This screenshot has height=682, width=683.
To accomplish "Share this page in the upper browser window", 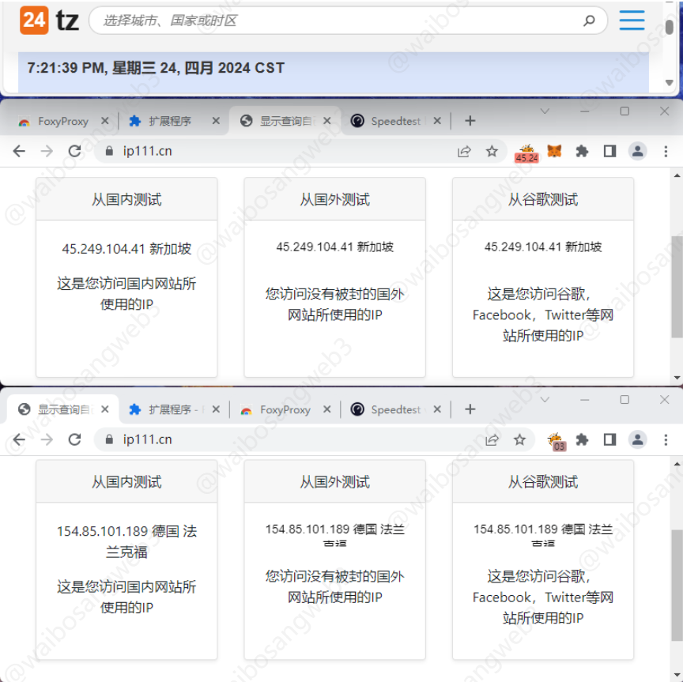I will pyautogui.click(x=464, y=151).
